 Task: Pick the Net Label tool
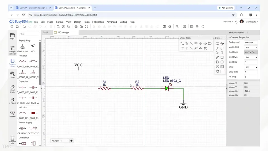point(196,44)
